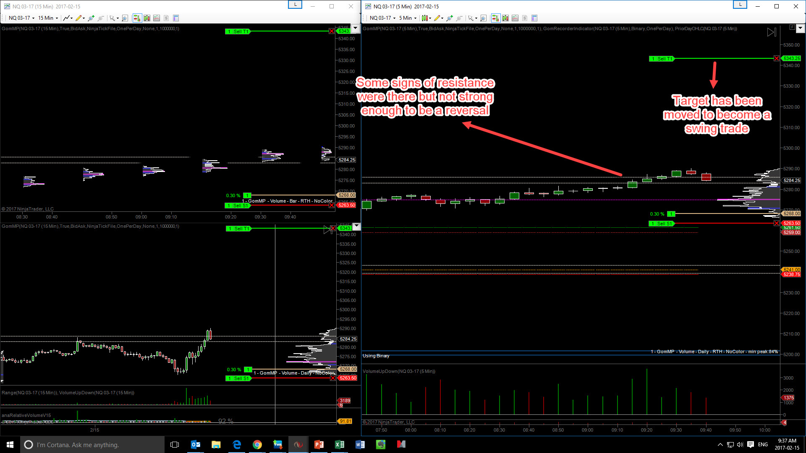The image size is (806, 453).
Task: Cancel Sell S1 order on lower 15 Min panel
Action: click(x=333, y=378)
